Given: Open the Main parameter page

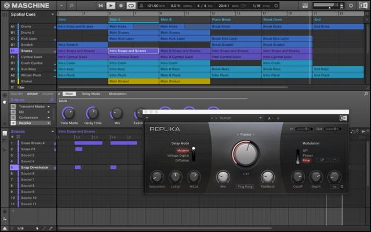Looking at the screenshot, I should pyautogui.click(x=69, y=94).
